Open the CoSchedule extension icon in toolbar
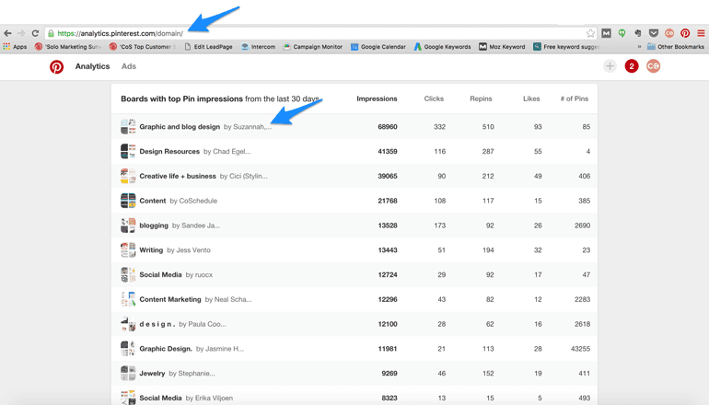Viewport: 709px width, 405px height. pos(669,33)
